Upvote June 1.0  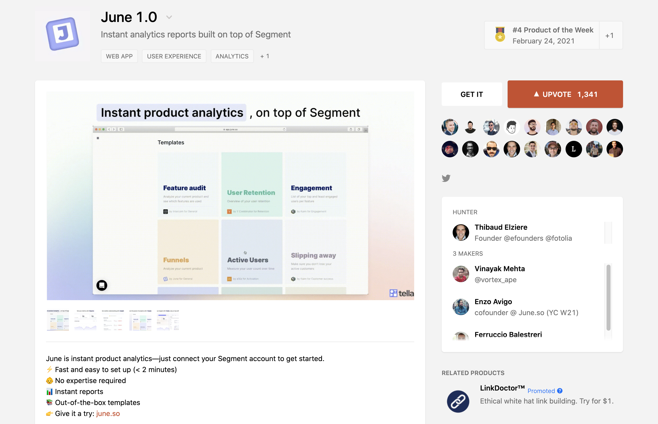click(565, 94)
